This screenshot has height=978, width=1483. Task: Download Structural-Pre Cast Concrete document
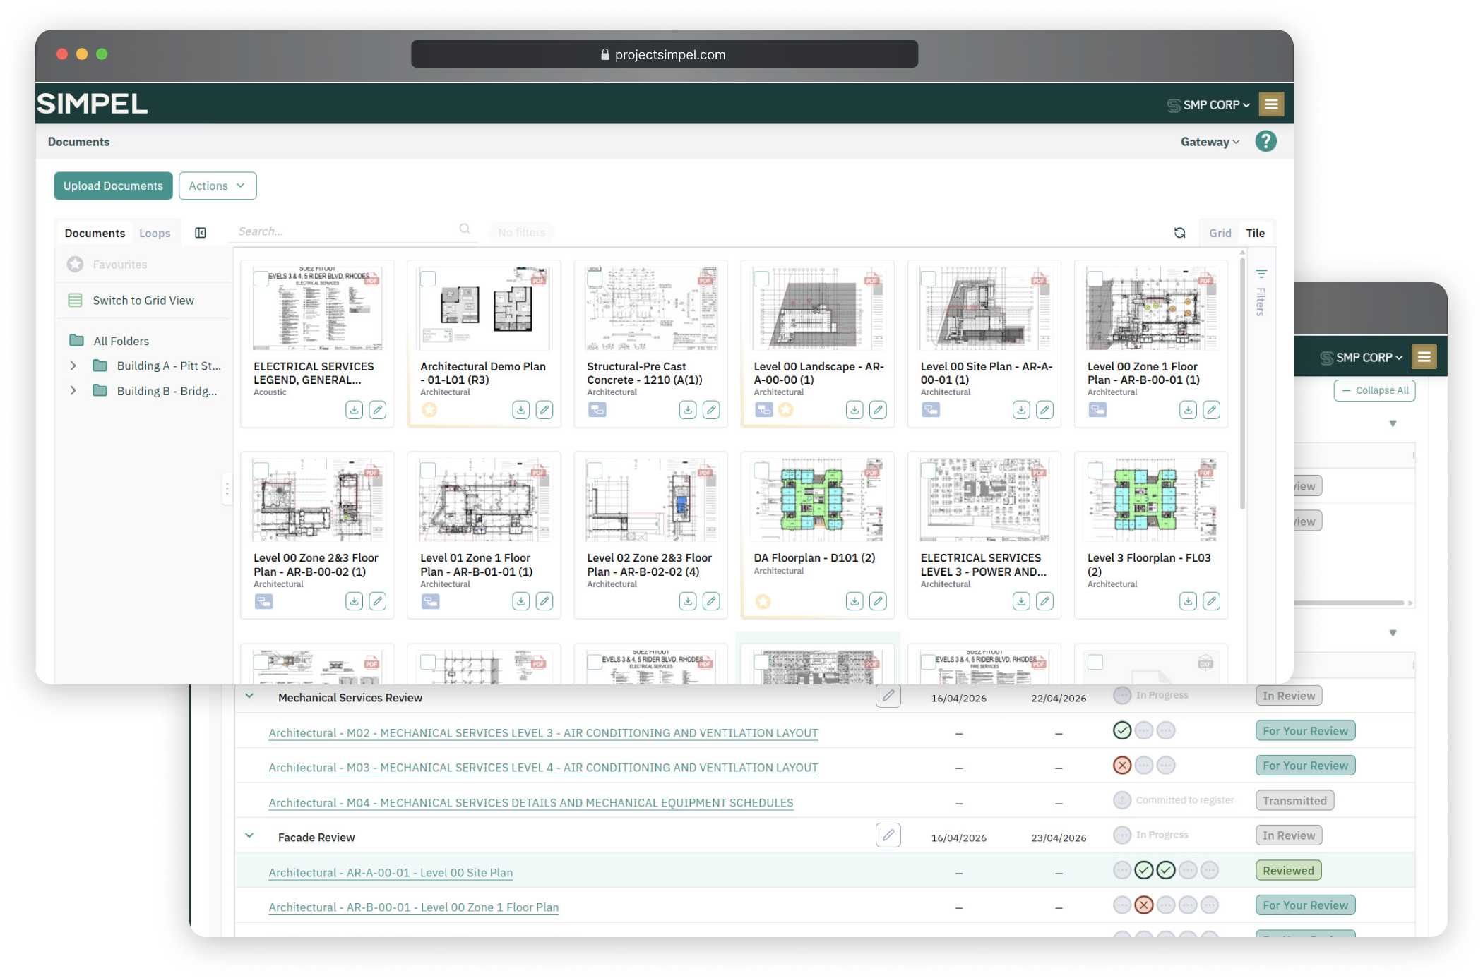(x=687, y=409)
